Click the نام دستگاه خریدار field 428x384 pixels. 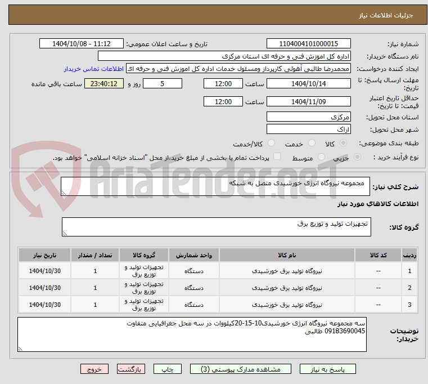click(224, 56)
